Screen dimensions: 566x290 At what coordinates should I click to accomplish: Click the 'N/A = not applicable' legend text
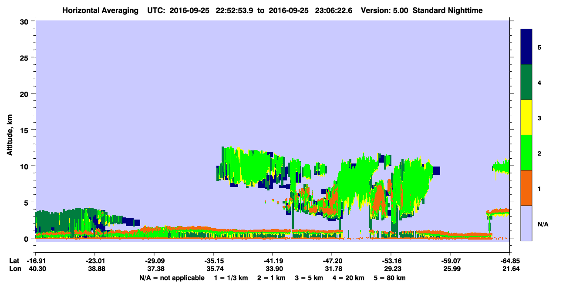[x=172, y=278]
